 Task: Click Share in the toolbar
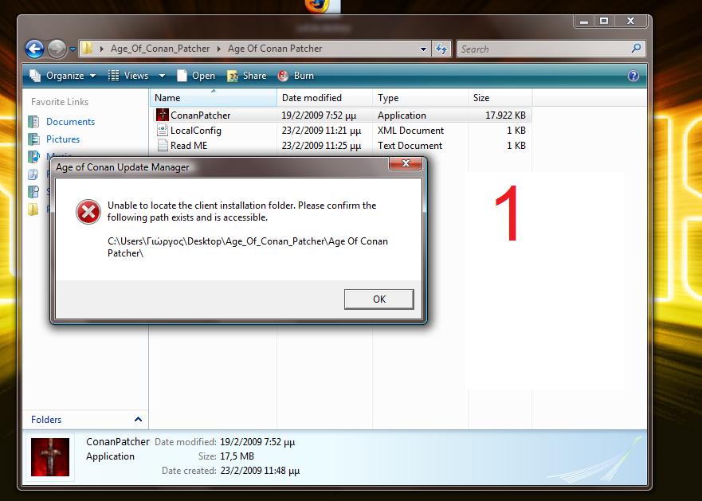(247, 76)
